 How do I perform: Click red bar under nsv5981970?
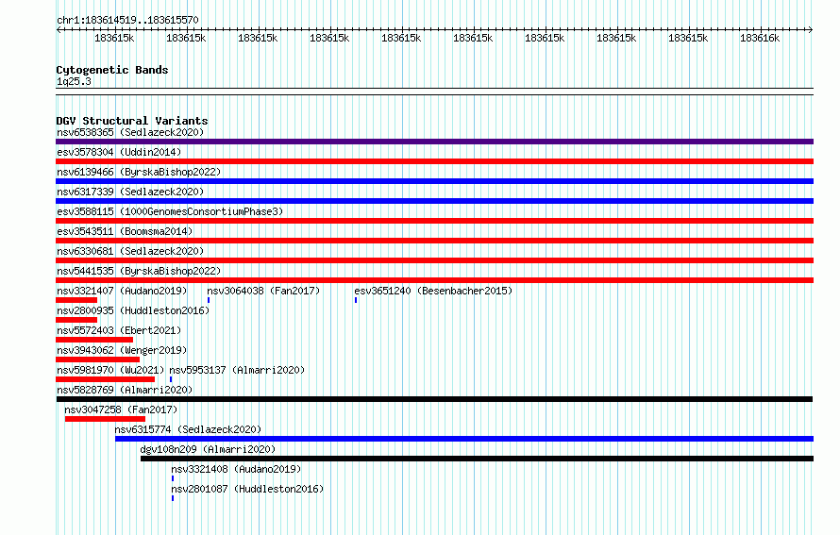[105, 379]
